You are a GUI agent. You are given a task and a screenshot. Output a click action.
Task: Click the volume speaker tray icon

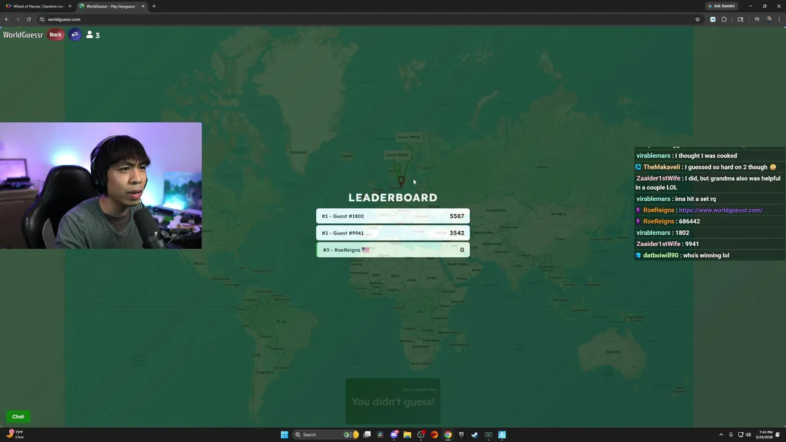tap(748, 435)
